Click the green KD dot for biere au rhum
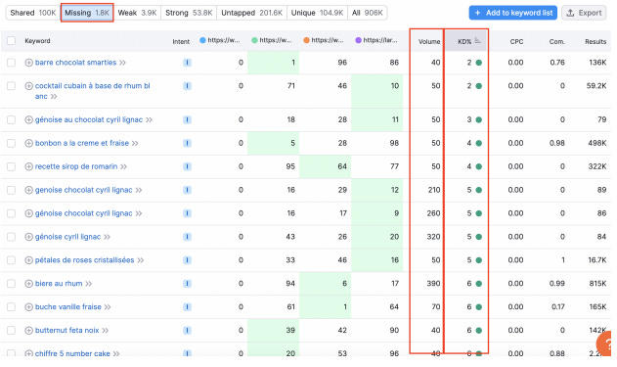 click(479, 284)
